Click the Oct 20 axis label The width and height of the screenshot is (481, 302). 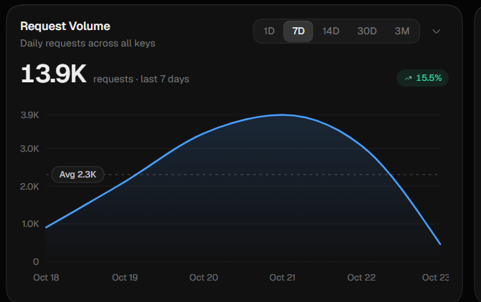pyautogui.click(x=204, y=278)
